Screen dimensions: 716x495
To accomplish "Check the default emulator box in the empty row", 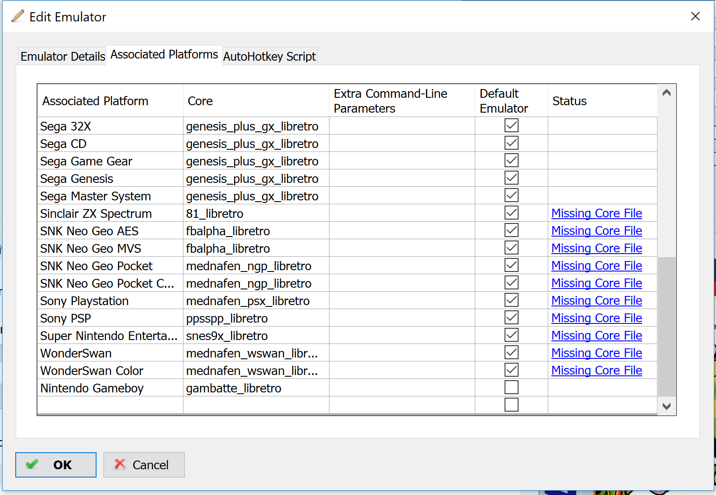I will click(x=512, y=405).
